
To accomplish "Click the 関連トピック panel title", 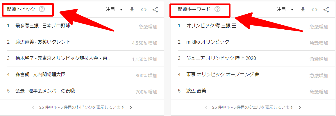I will [x=21, y=9].
